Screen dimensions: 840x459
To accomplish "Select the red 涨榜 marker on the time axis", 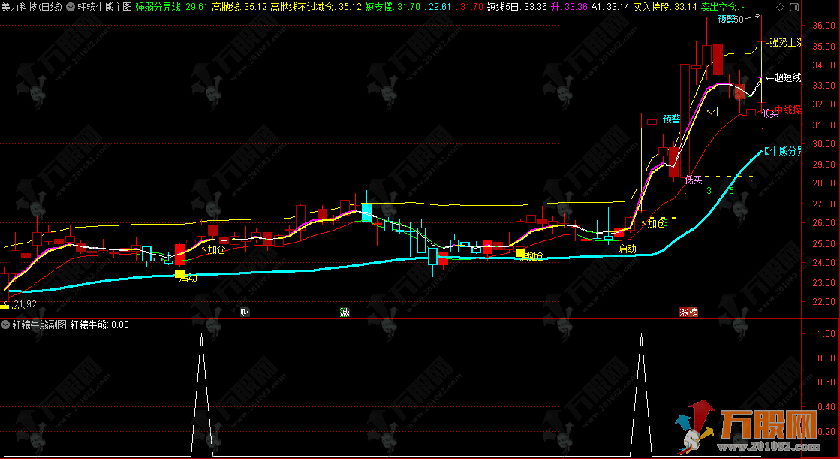I will click(688, 311).
